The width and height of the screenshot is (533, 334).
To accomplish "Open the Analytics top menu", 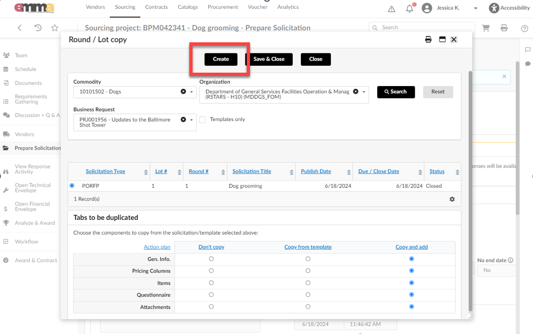I will 288,7.
